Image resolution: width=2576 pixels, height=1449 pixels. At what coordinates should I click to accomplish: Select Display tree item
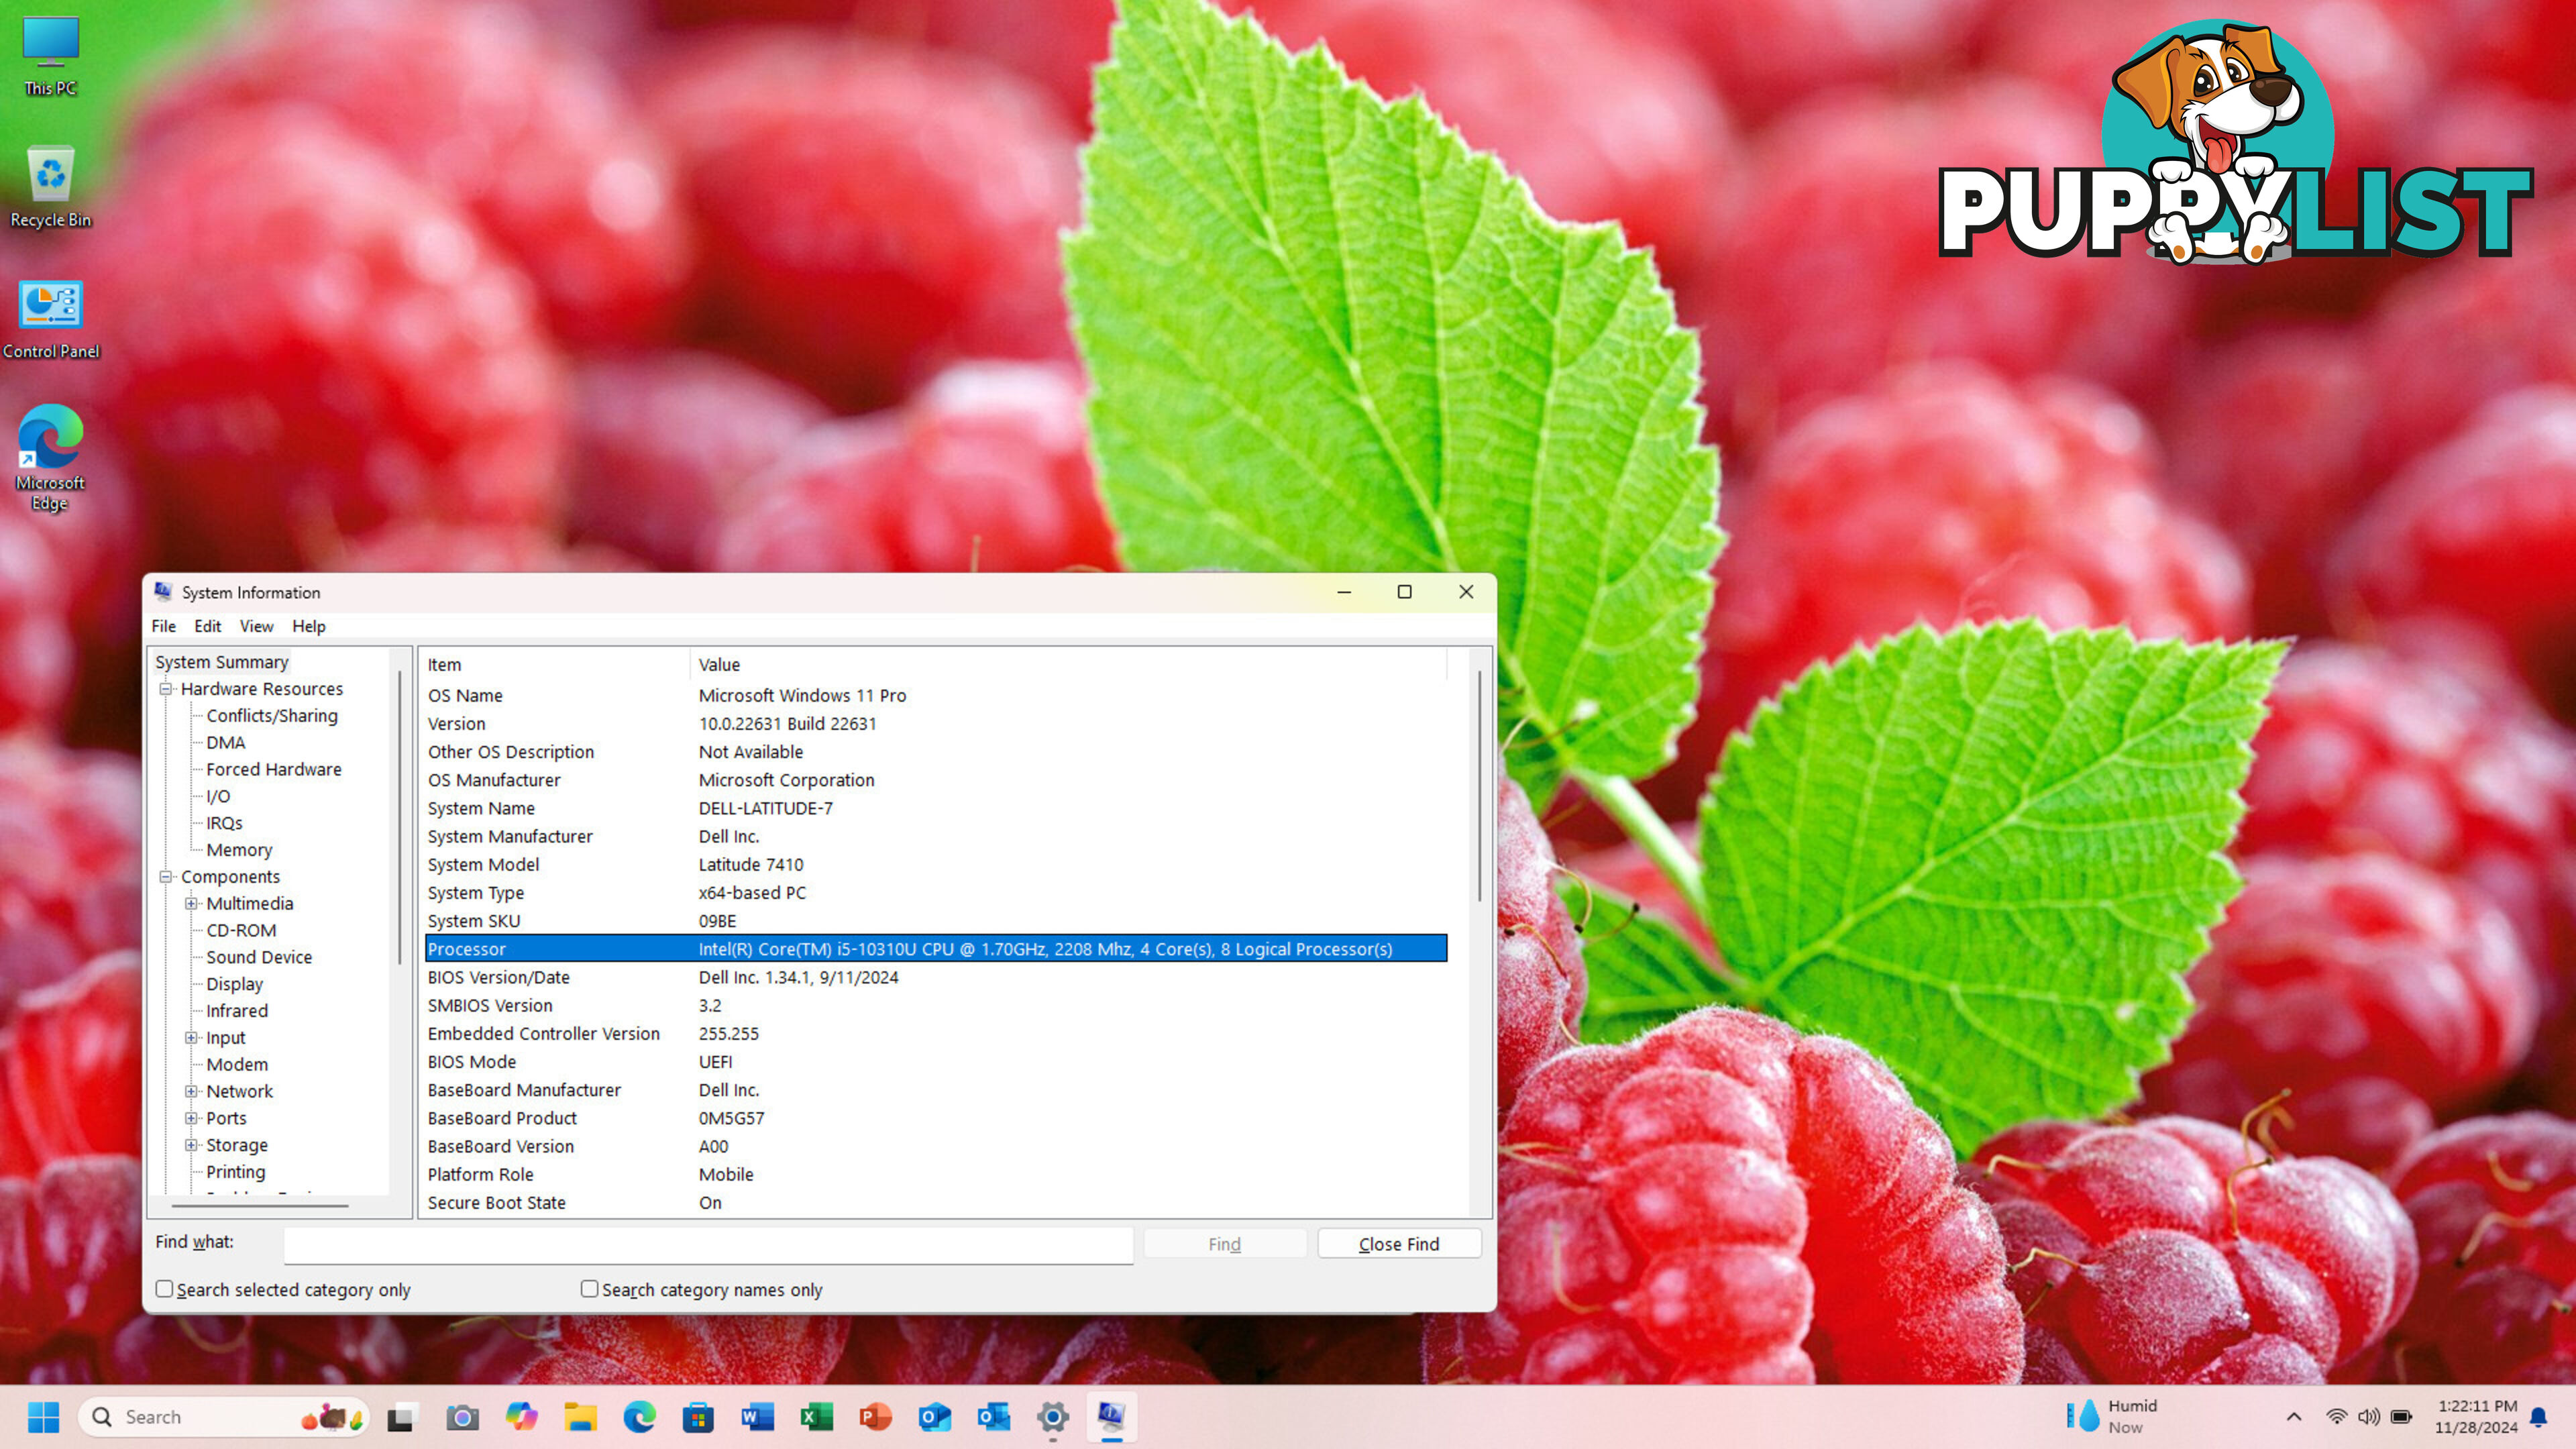coord(234,984)
